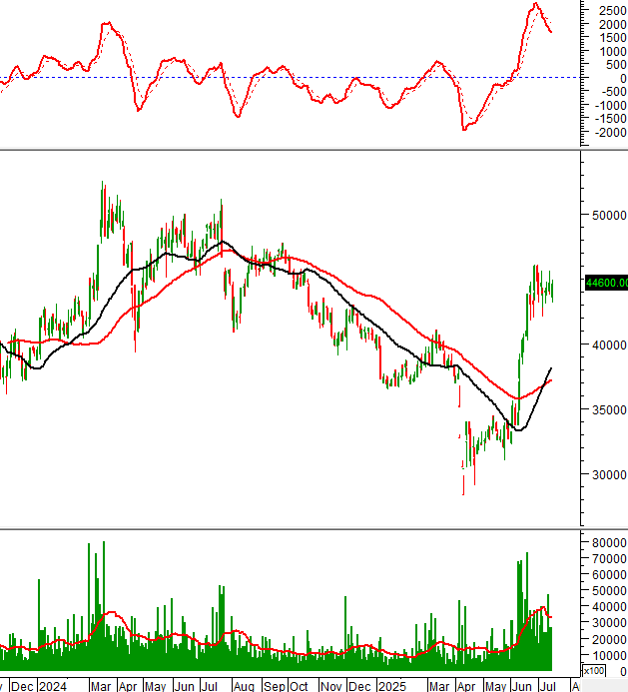This screenshot has height=692, width=628.
Task: Click the lowest candlestick wick in April 2025
Action: coord(463,492)
